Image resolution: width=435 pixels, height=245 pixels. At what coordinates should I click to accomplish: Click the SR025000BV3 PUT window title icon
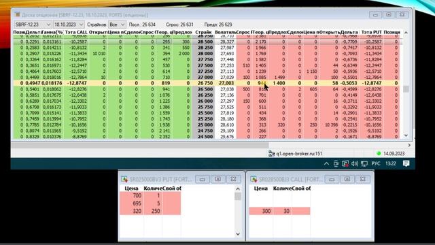[124, 179]
